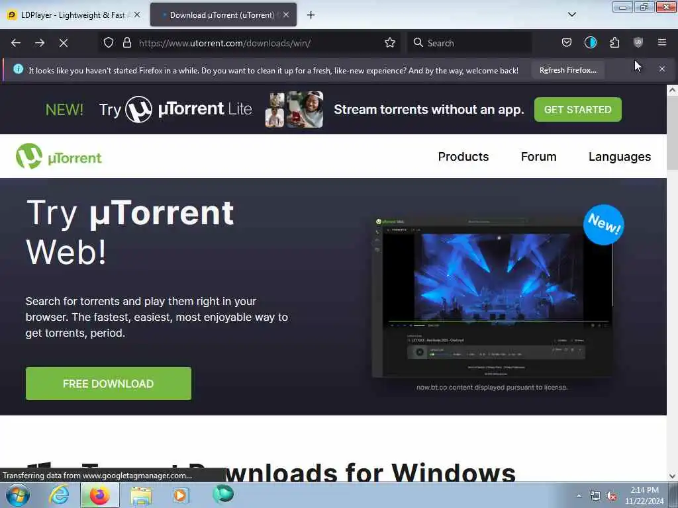Click the page vertical scrollbar thumb
The height and width of the screenshot is (508, 678).
pyautogui.click(x=672, y=132)
